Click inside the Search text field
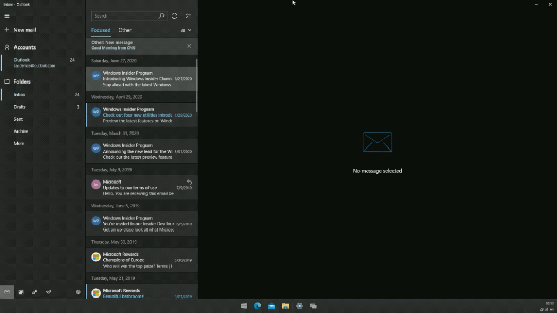557x313 pixels. (x=124, y=16)
